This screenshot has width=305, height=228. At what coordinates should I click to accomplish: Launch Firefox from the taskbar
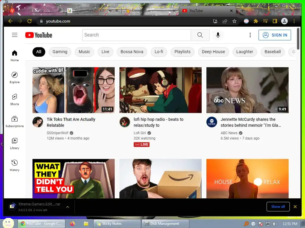72,224
